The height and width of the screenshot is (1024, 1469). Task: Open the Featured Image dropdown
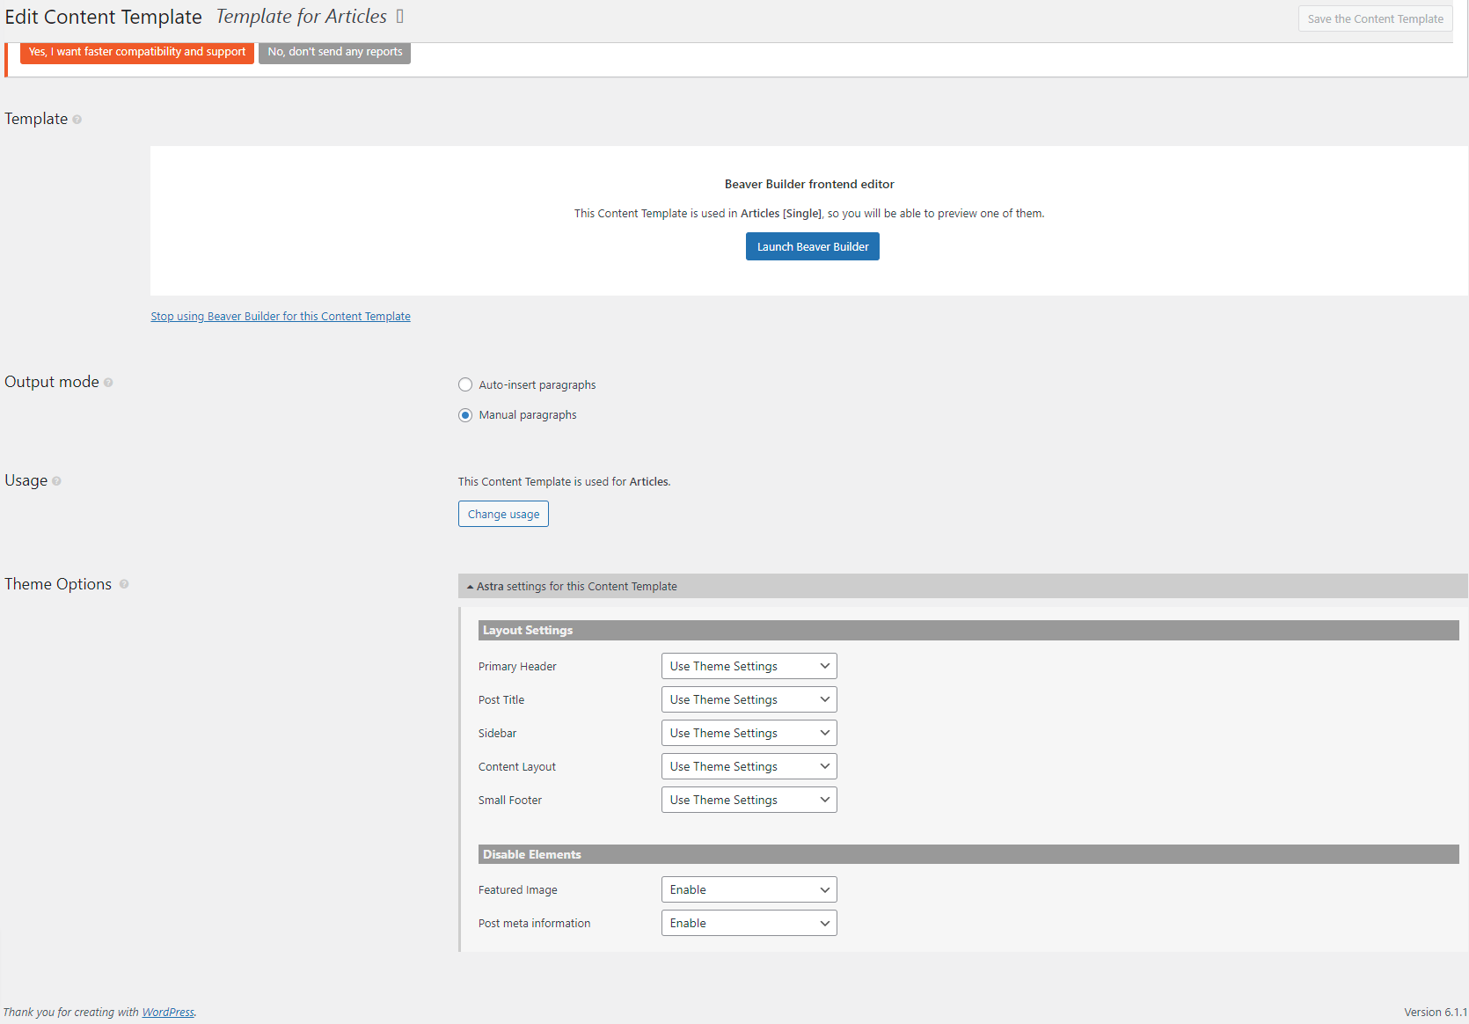[x=749, y=889]
